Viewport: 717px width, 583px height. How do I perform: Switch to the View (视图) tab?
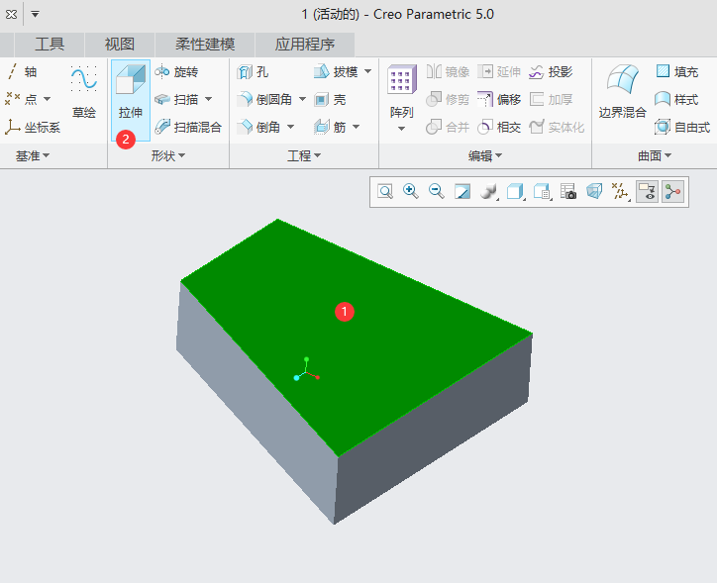pyautogui.click(x=120, y=45)
